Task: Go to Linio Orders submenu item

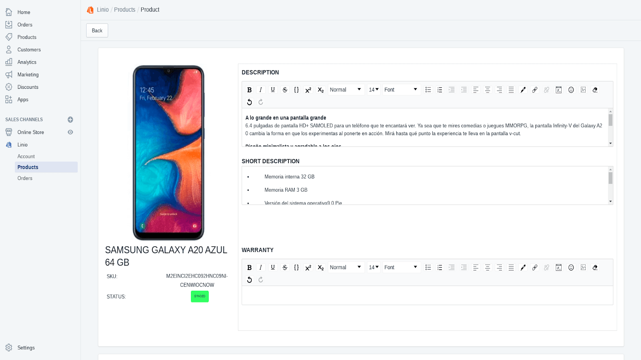Action: pos(25,178)
